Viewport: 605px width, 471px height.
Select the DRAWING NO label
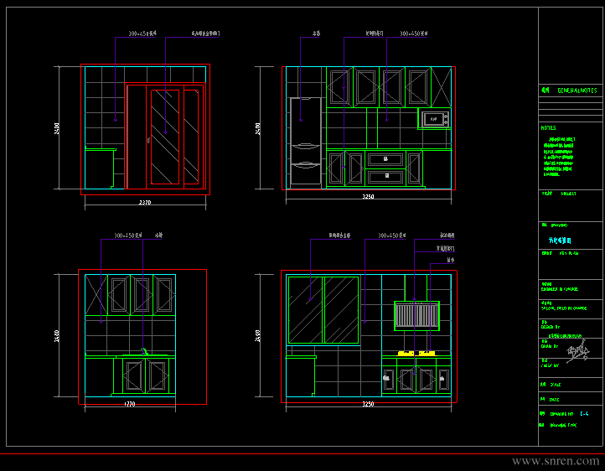click(561, 414)
